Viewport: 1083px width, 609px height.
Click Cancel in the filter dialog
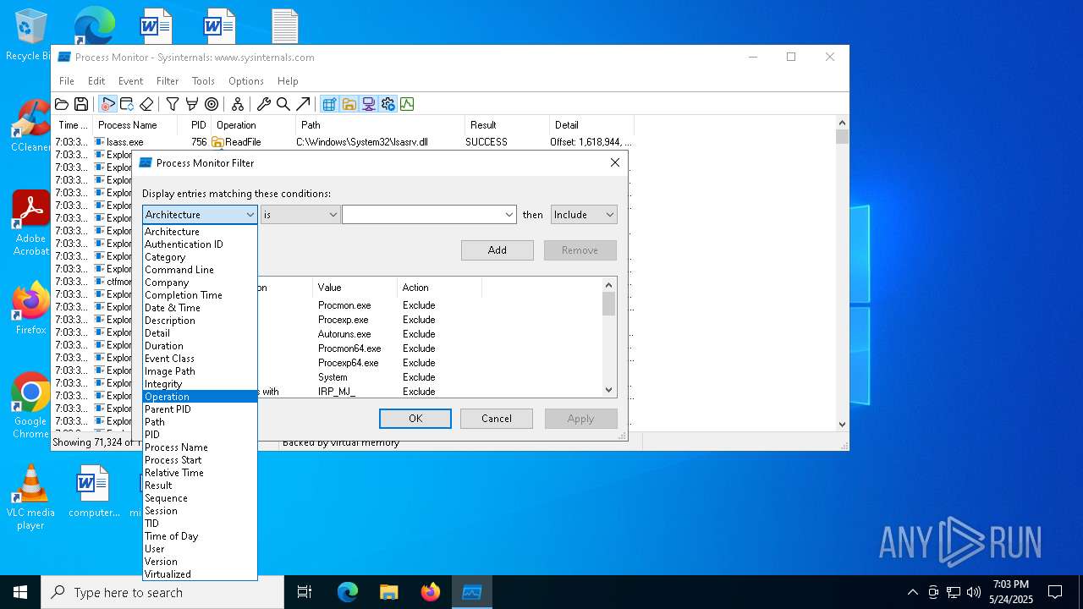(497, 419)
